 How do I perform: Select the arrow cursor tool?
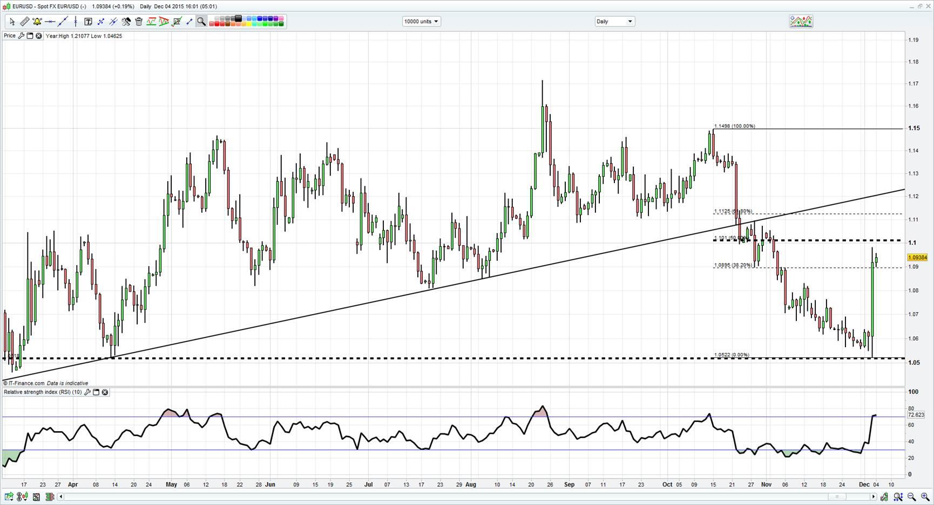tap(12, 22)
